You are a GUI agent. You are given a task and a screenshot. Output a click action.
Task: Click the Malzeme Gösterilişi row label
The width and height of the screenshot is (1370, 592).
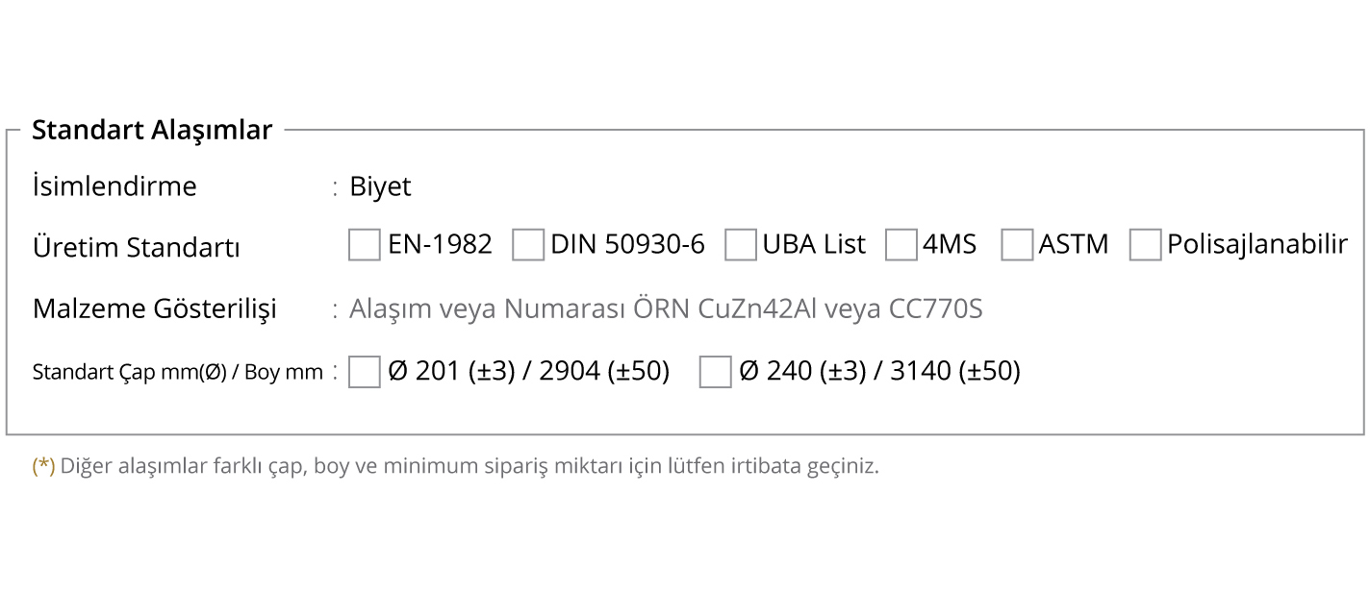pos(155,309)
